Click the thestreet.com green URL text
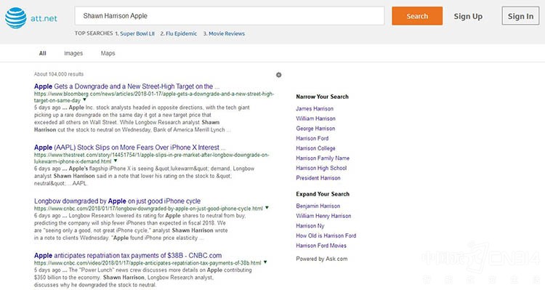The height and width of the screenshot is (290, 545). point(152,158)
